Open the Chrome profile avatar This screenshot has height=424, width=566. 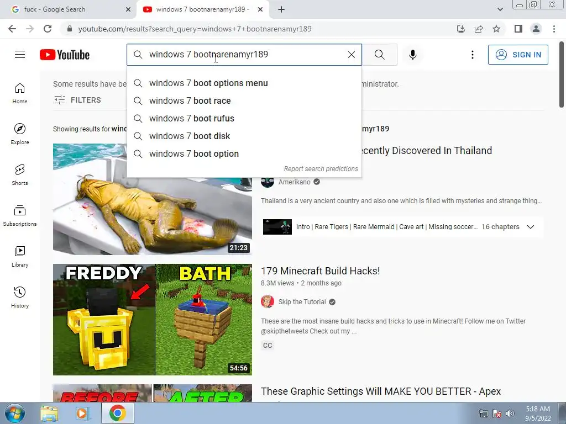pos(536,29)
